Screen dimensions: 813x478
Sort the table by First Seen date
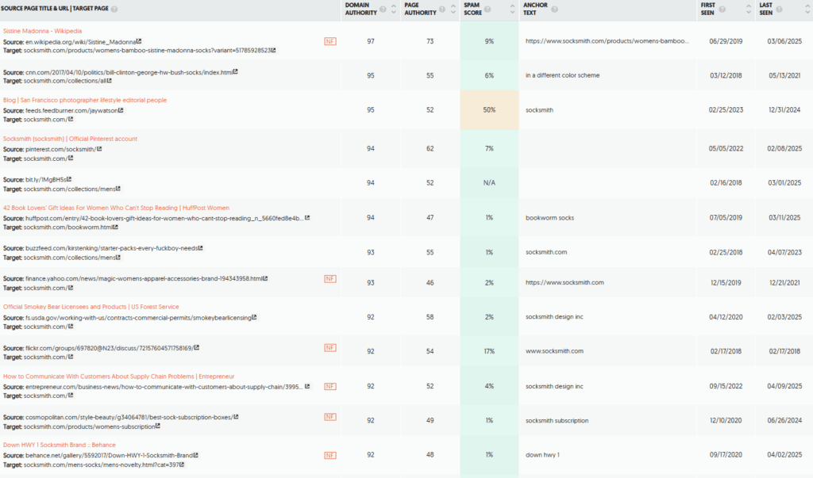point(748,9)
